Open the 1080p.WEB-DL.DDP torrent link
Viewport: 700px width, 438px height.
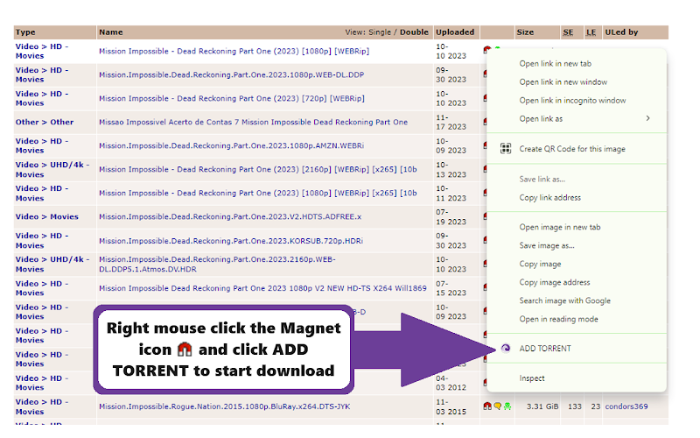(x=231, y=74)
